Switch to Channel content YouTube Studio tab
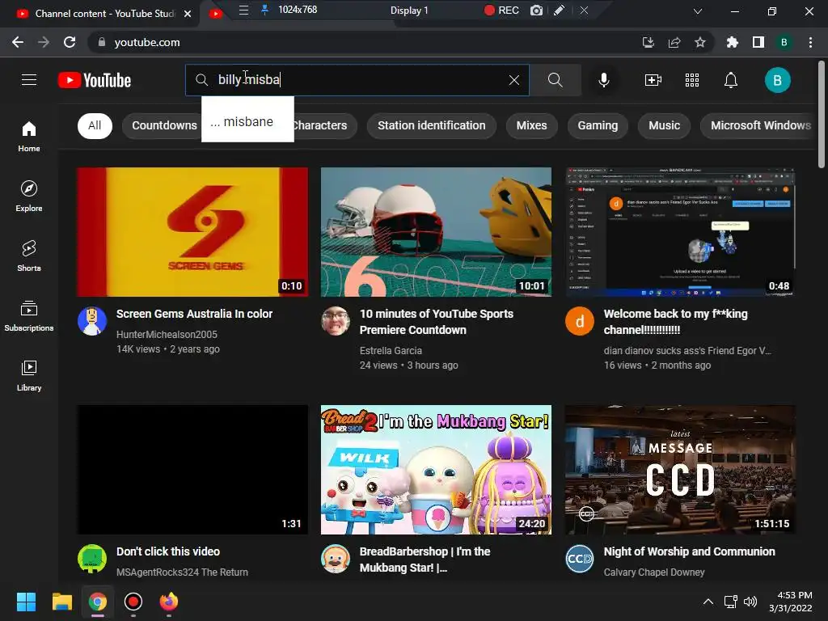Viewport: 828px width, 621px height. (x=97, y=14)
